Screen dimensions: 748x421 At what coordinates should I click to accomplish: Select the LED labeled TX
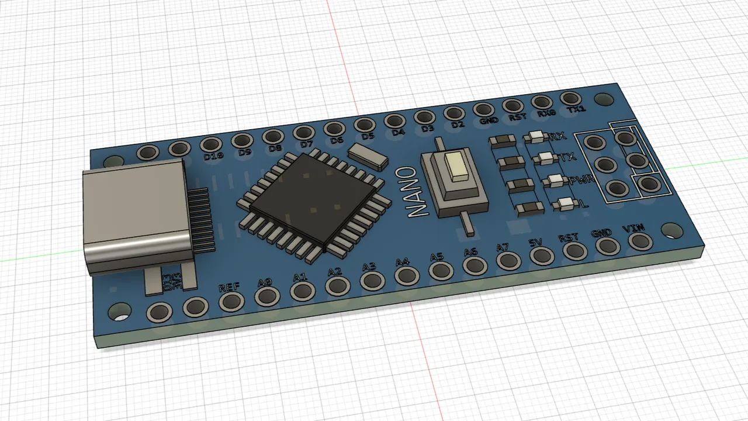546,158
